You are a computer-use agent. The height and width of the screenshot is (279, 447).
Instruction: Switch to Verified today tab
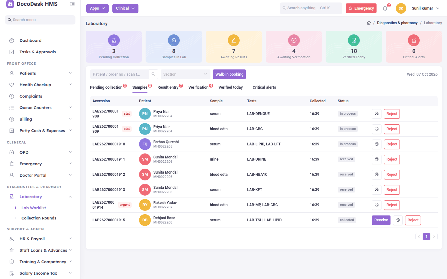pyautogui.click(x=231, y=87)
